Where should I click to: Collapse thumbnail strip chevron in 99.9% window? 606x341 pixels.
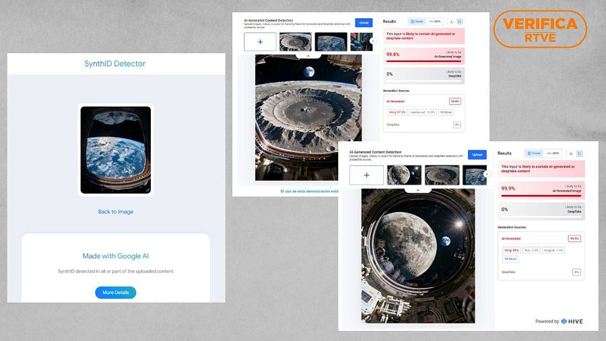pos(417,190)
